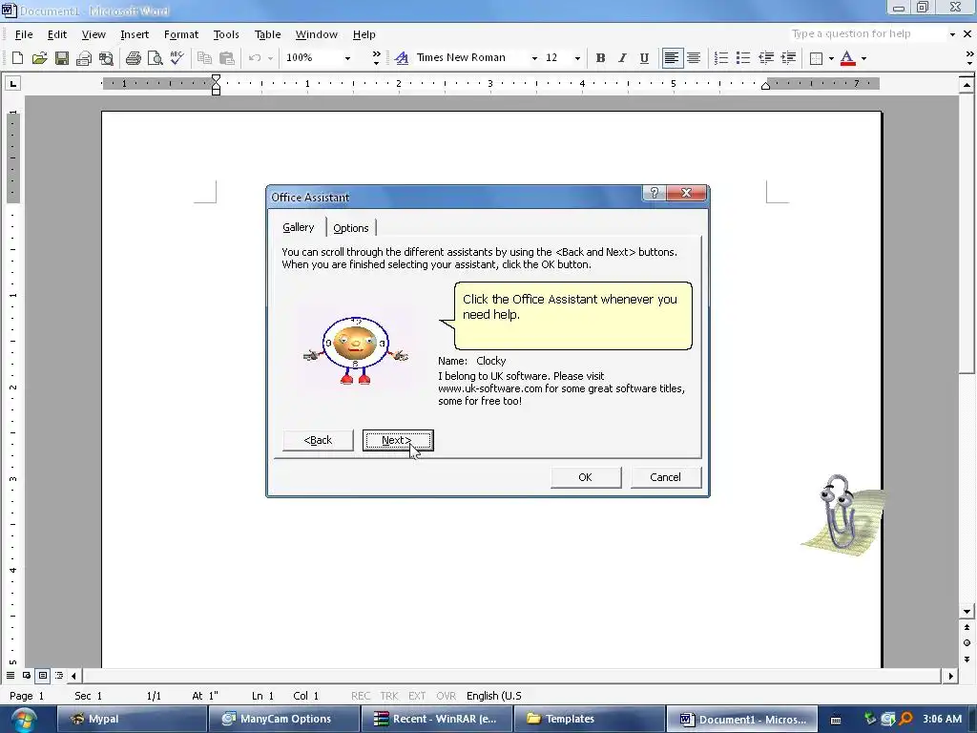Center align text
Image resolution: width=977 pixels, height=733 pixels.
[x=694, y=58]
